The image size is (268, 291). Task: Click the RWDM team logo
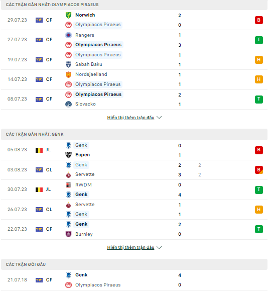[x=68, y=185]
